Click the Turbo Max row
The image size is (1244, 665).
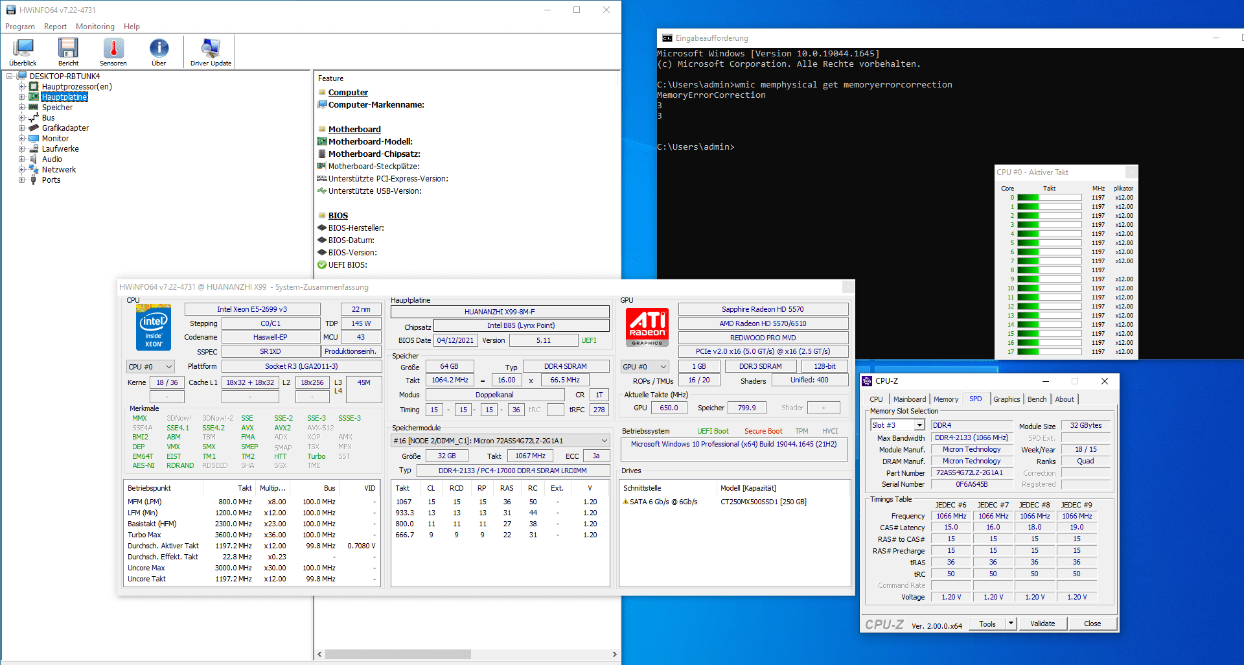[x=251, y=535]
